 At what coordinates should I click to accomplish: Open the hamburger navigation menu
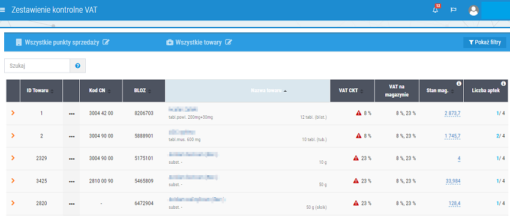(x=2, y=10)
